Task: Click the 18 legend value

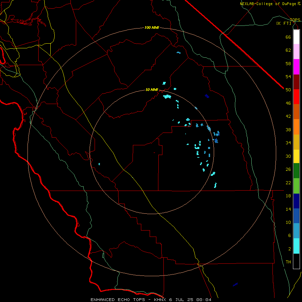Action: click(x=288, y=196)
